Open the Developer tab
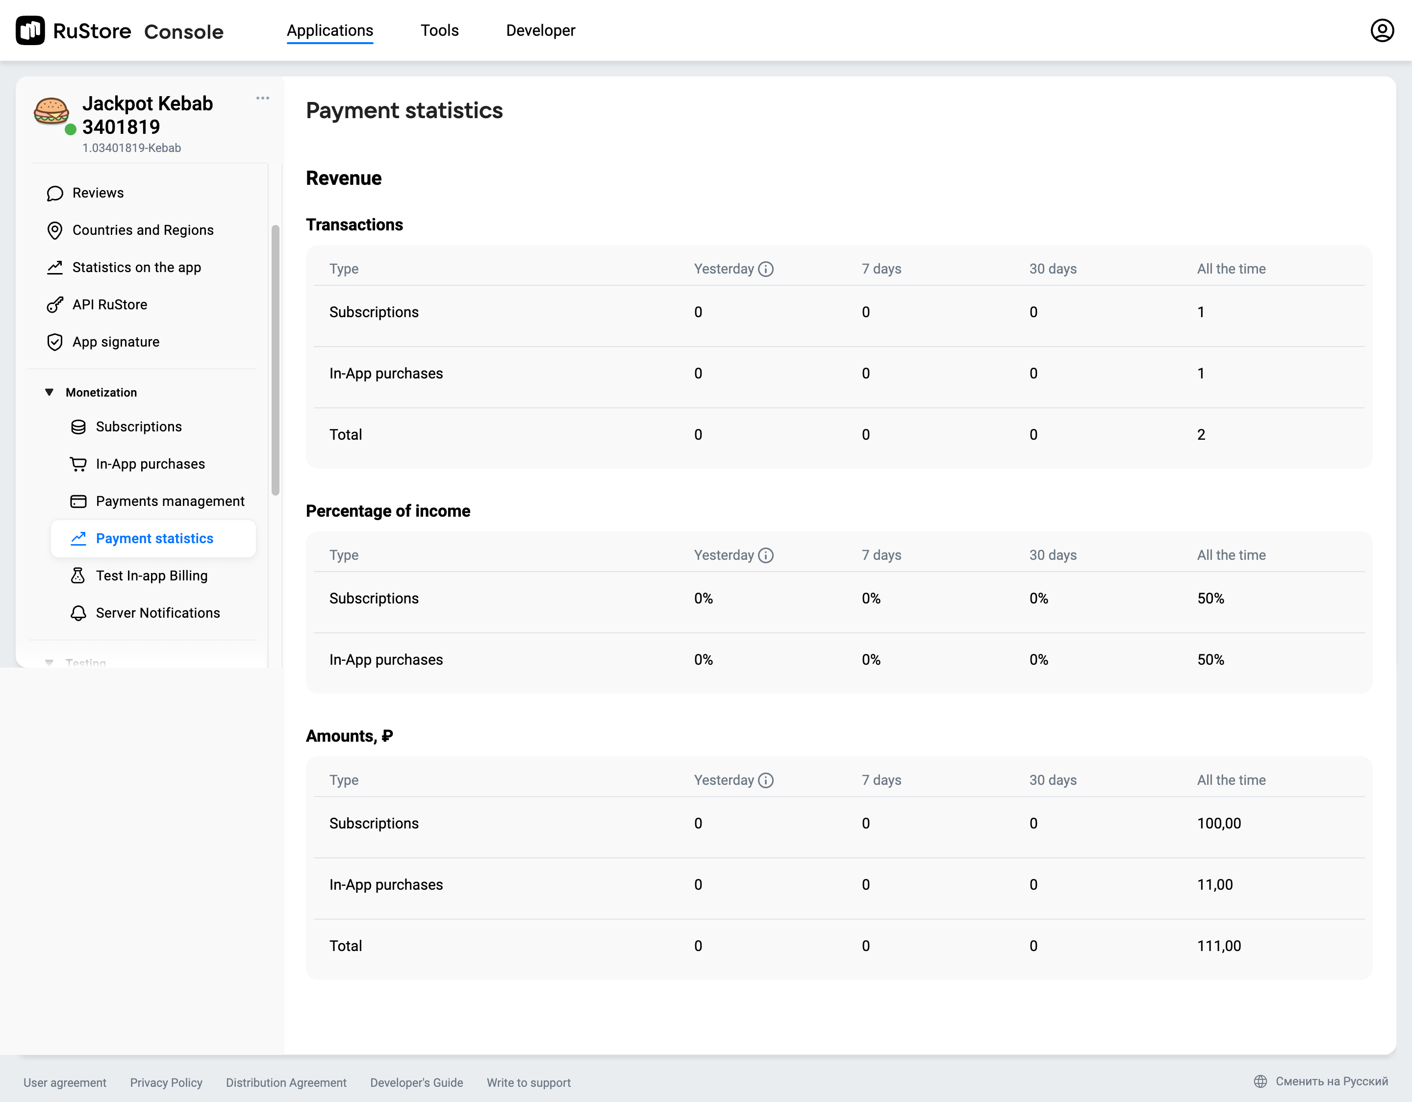Screen dimensions: 1412x1102 click(x=540, y=30)
